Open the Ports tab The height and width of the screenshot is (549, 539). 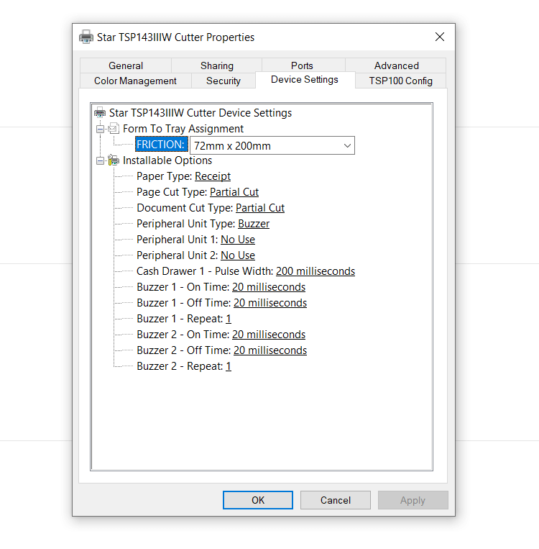[x=303, y=65]
